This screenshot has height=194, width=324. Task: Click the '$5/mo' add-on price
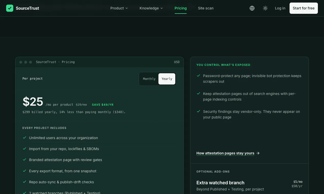(x=298, y=182)
